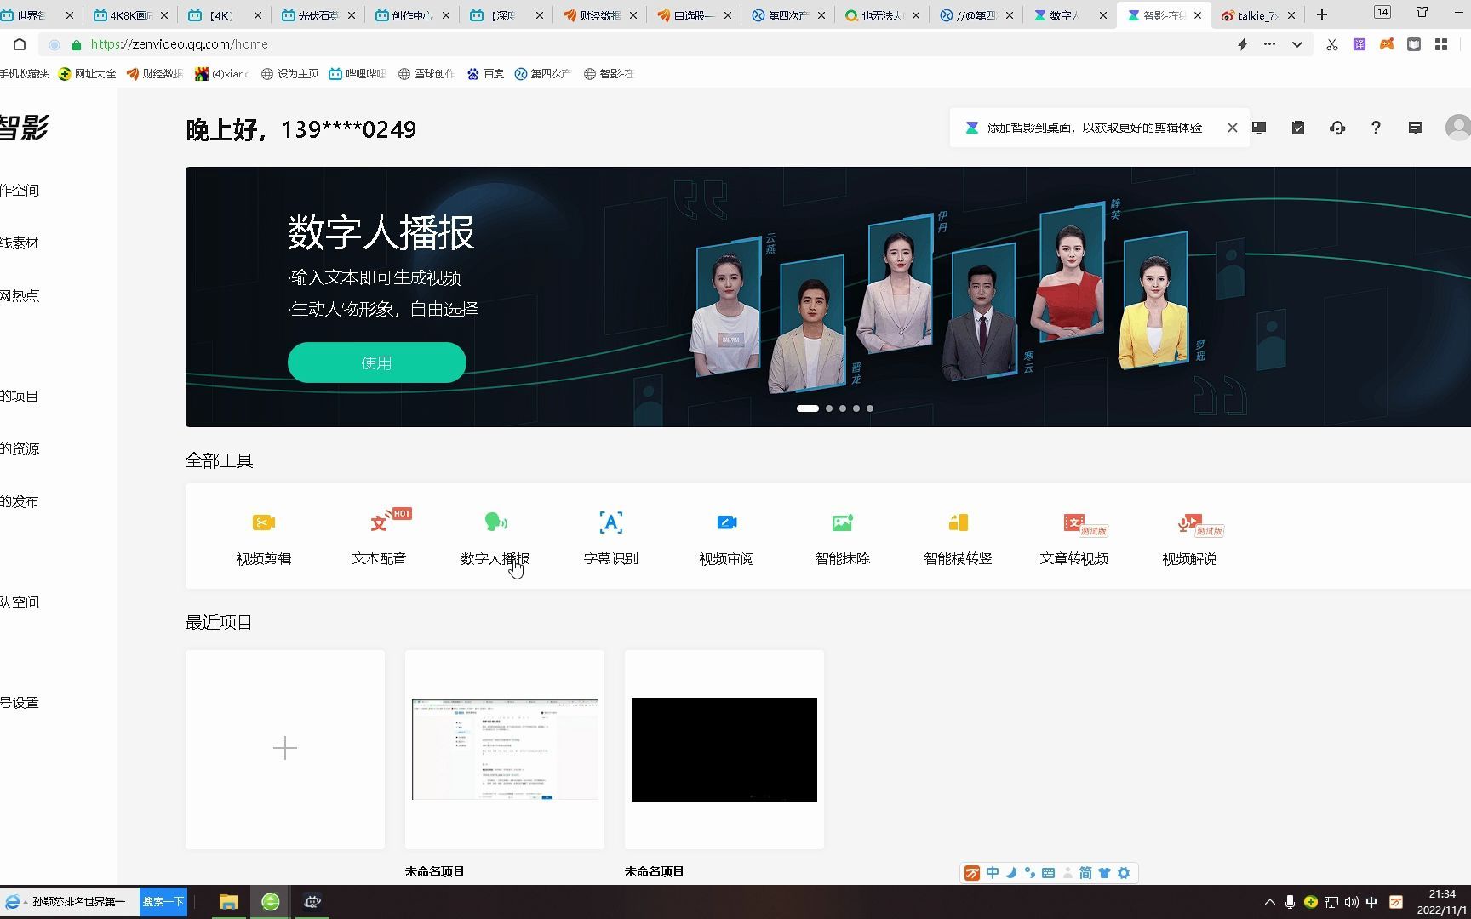
Task: Create a new project with plus card
Action: [285, 749]
